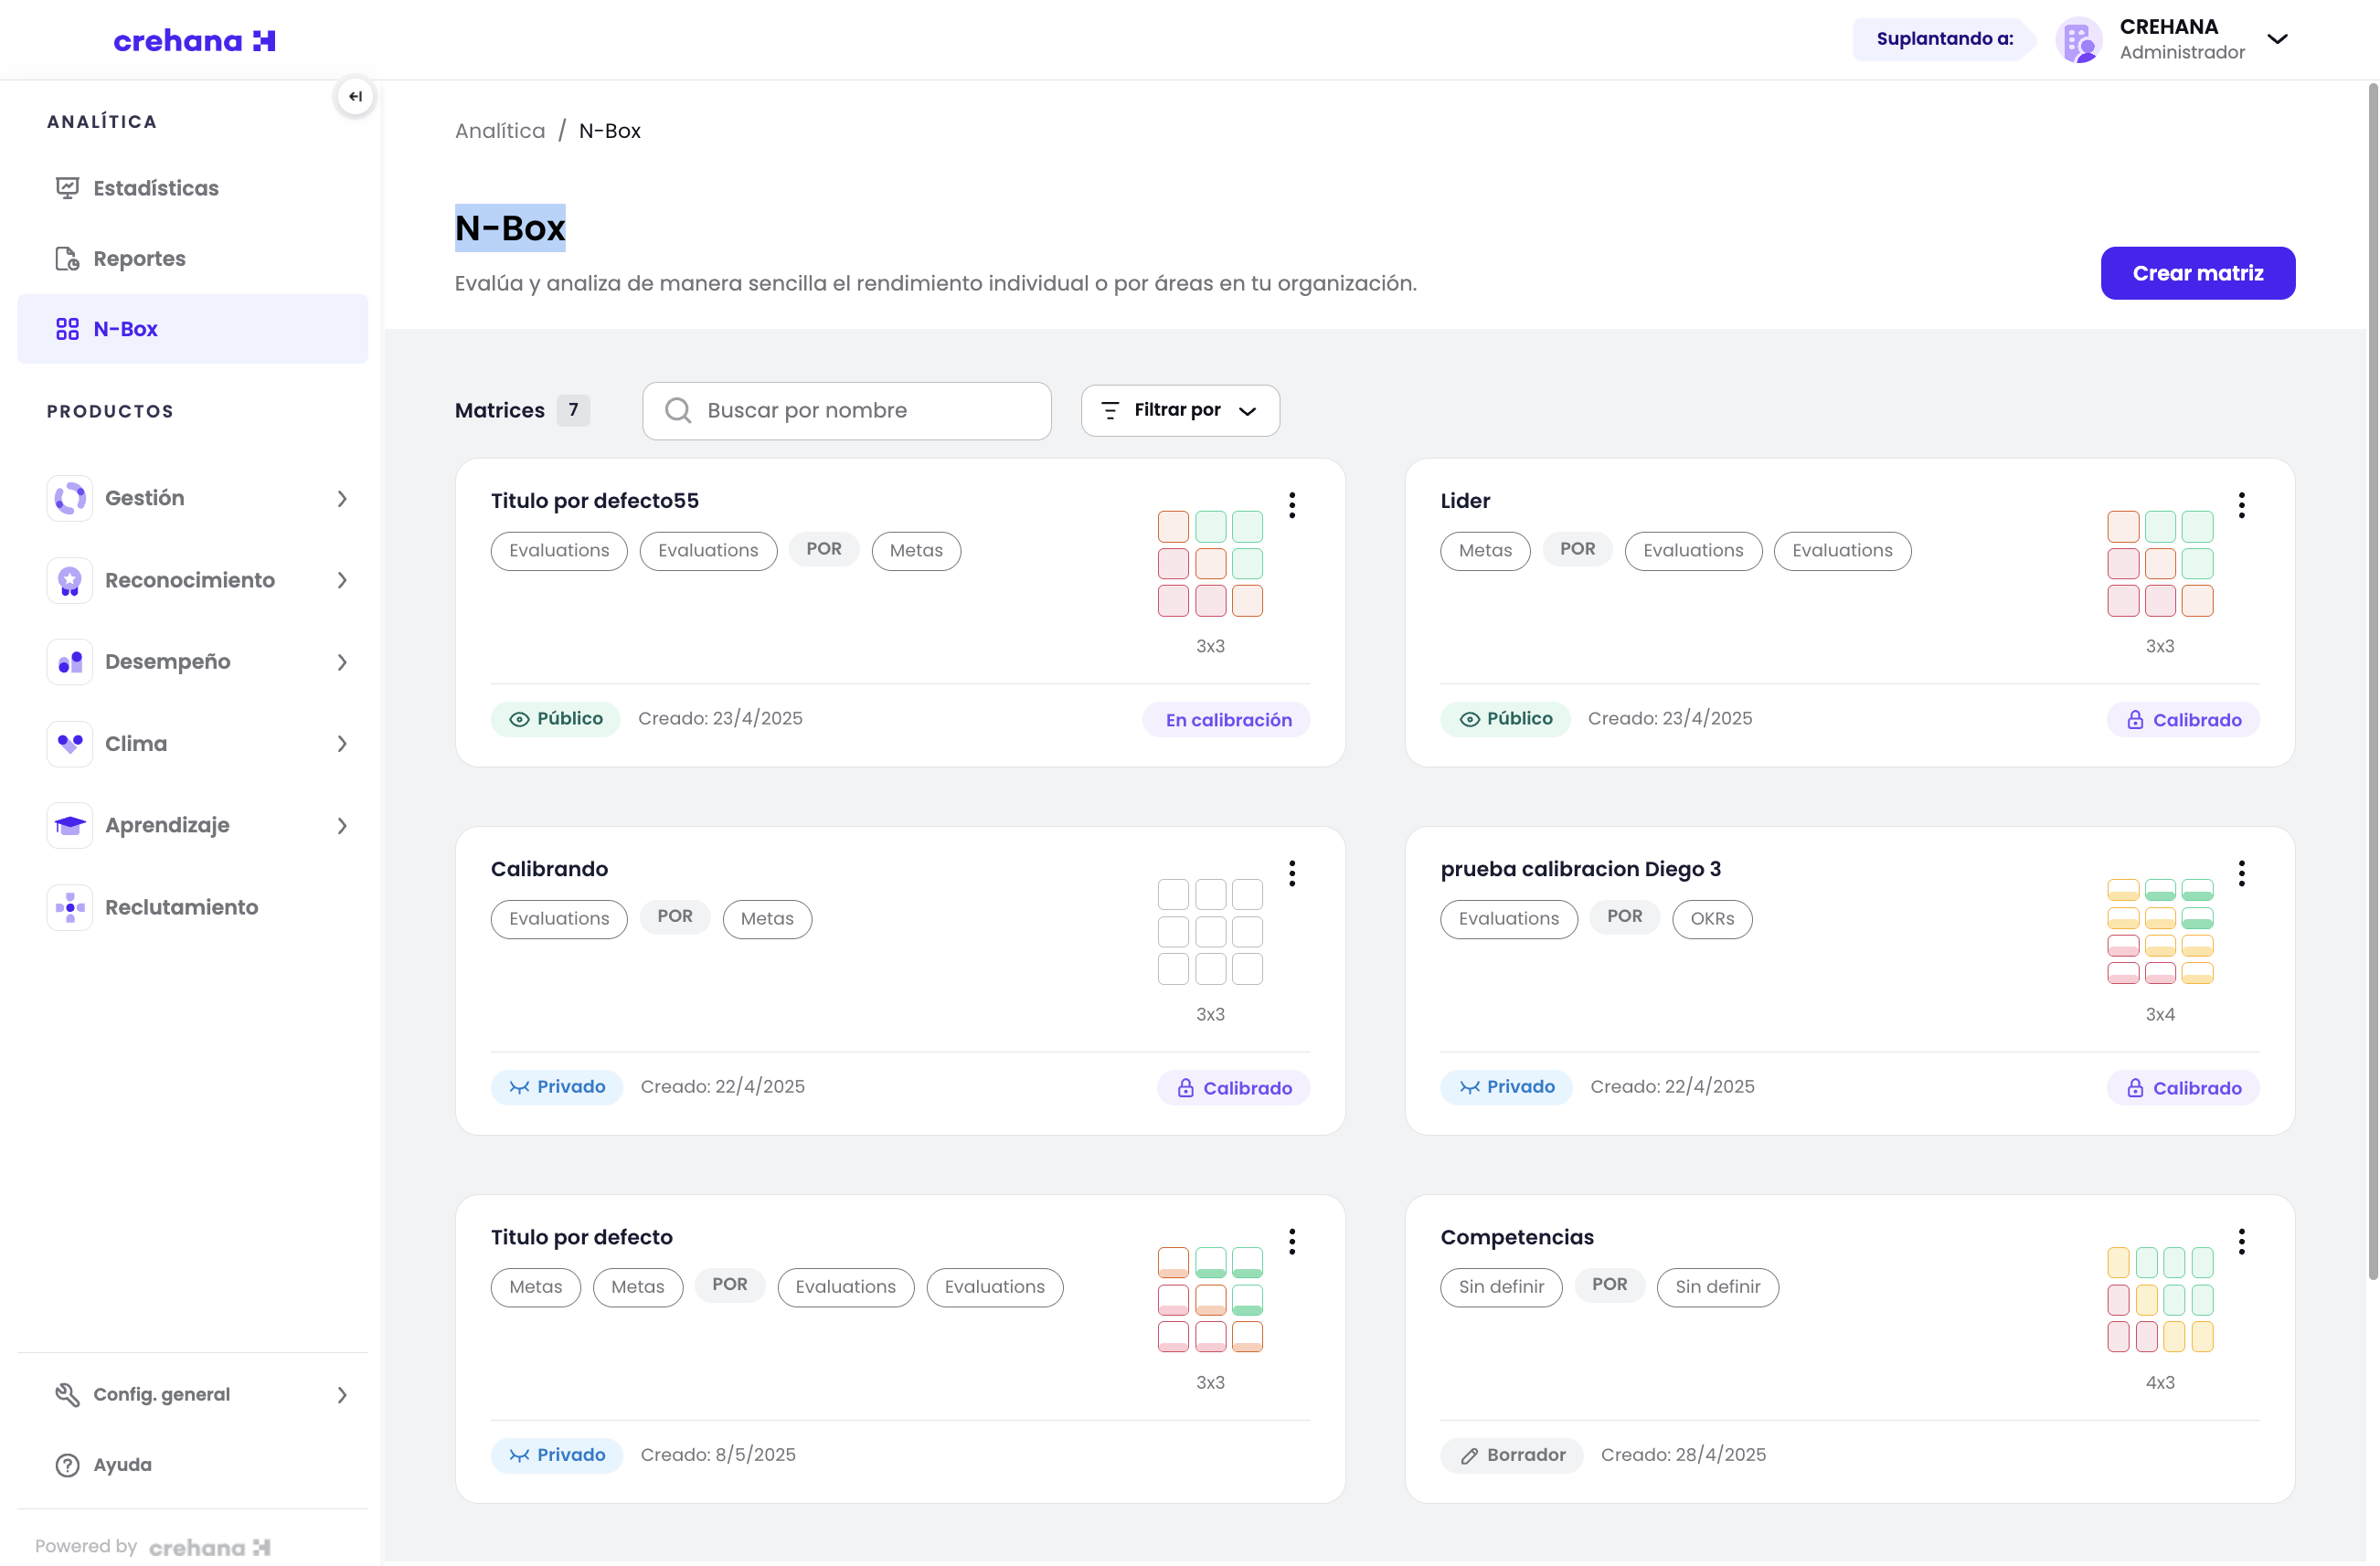Screen dimensions: 2380x1566
Task: Open options menu for Calibrando card
Action: click(x=1292, y=873)
